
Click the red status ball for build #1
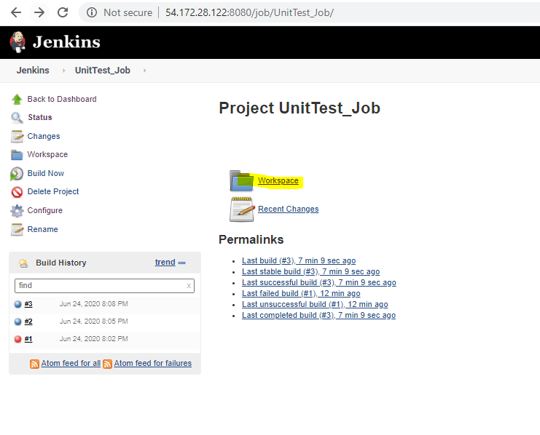tap(18, 340)
